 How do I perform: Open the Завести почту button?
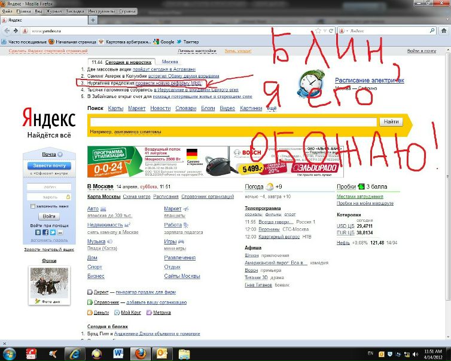(x=49, y=166)
